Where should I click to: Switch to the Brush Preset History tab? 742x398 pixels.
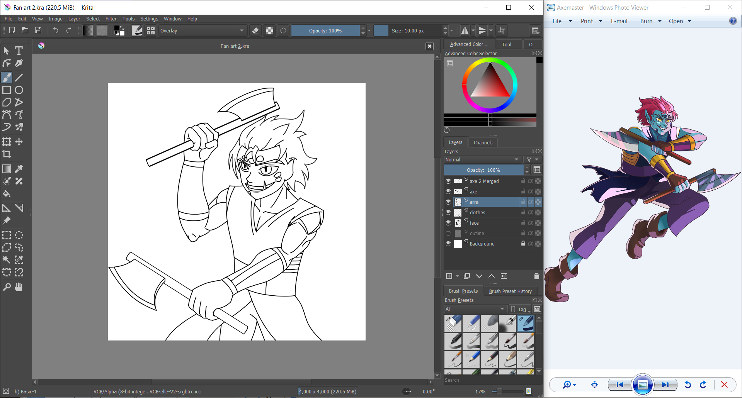point(510,291)
